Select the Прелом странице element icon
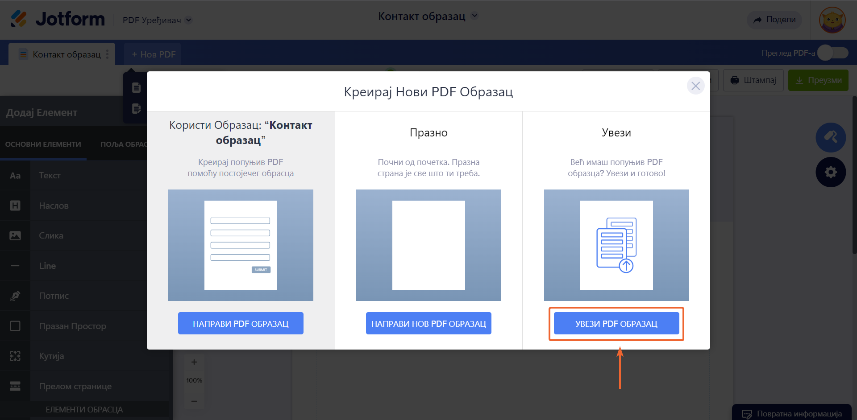This screenshot has height=420, width=857. [15, 386]
